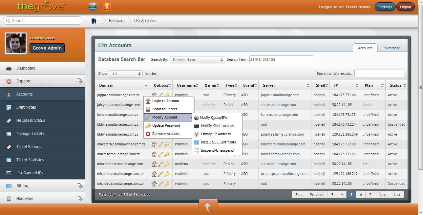Image resolution: width=423 pixels, height=215 pixels.
Task: Go to page 6 of results
Action: coord(361,195)
